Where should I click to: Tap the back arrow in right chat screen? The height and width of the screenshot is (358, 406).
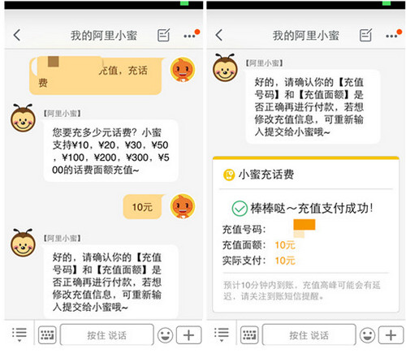tap(219, 35)
